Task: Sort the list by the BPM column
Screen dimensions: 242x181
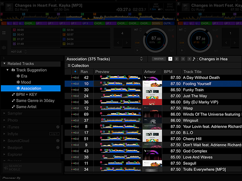Action: tap(171, 72)
